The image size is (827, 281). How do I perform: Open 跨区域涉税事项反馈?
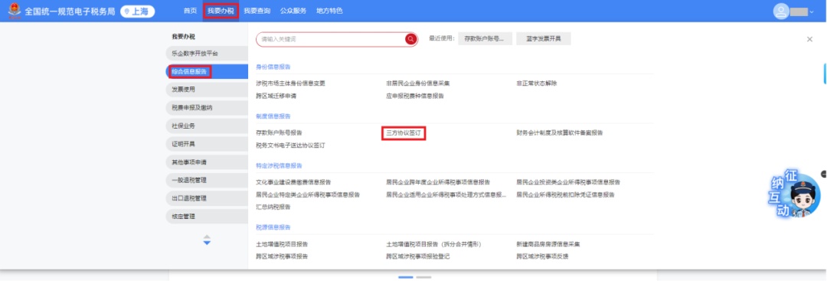542,256
